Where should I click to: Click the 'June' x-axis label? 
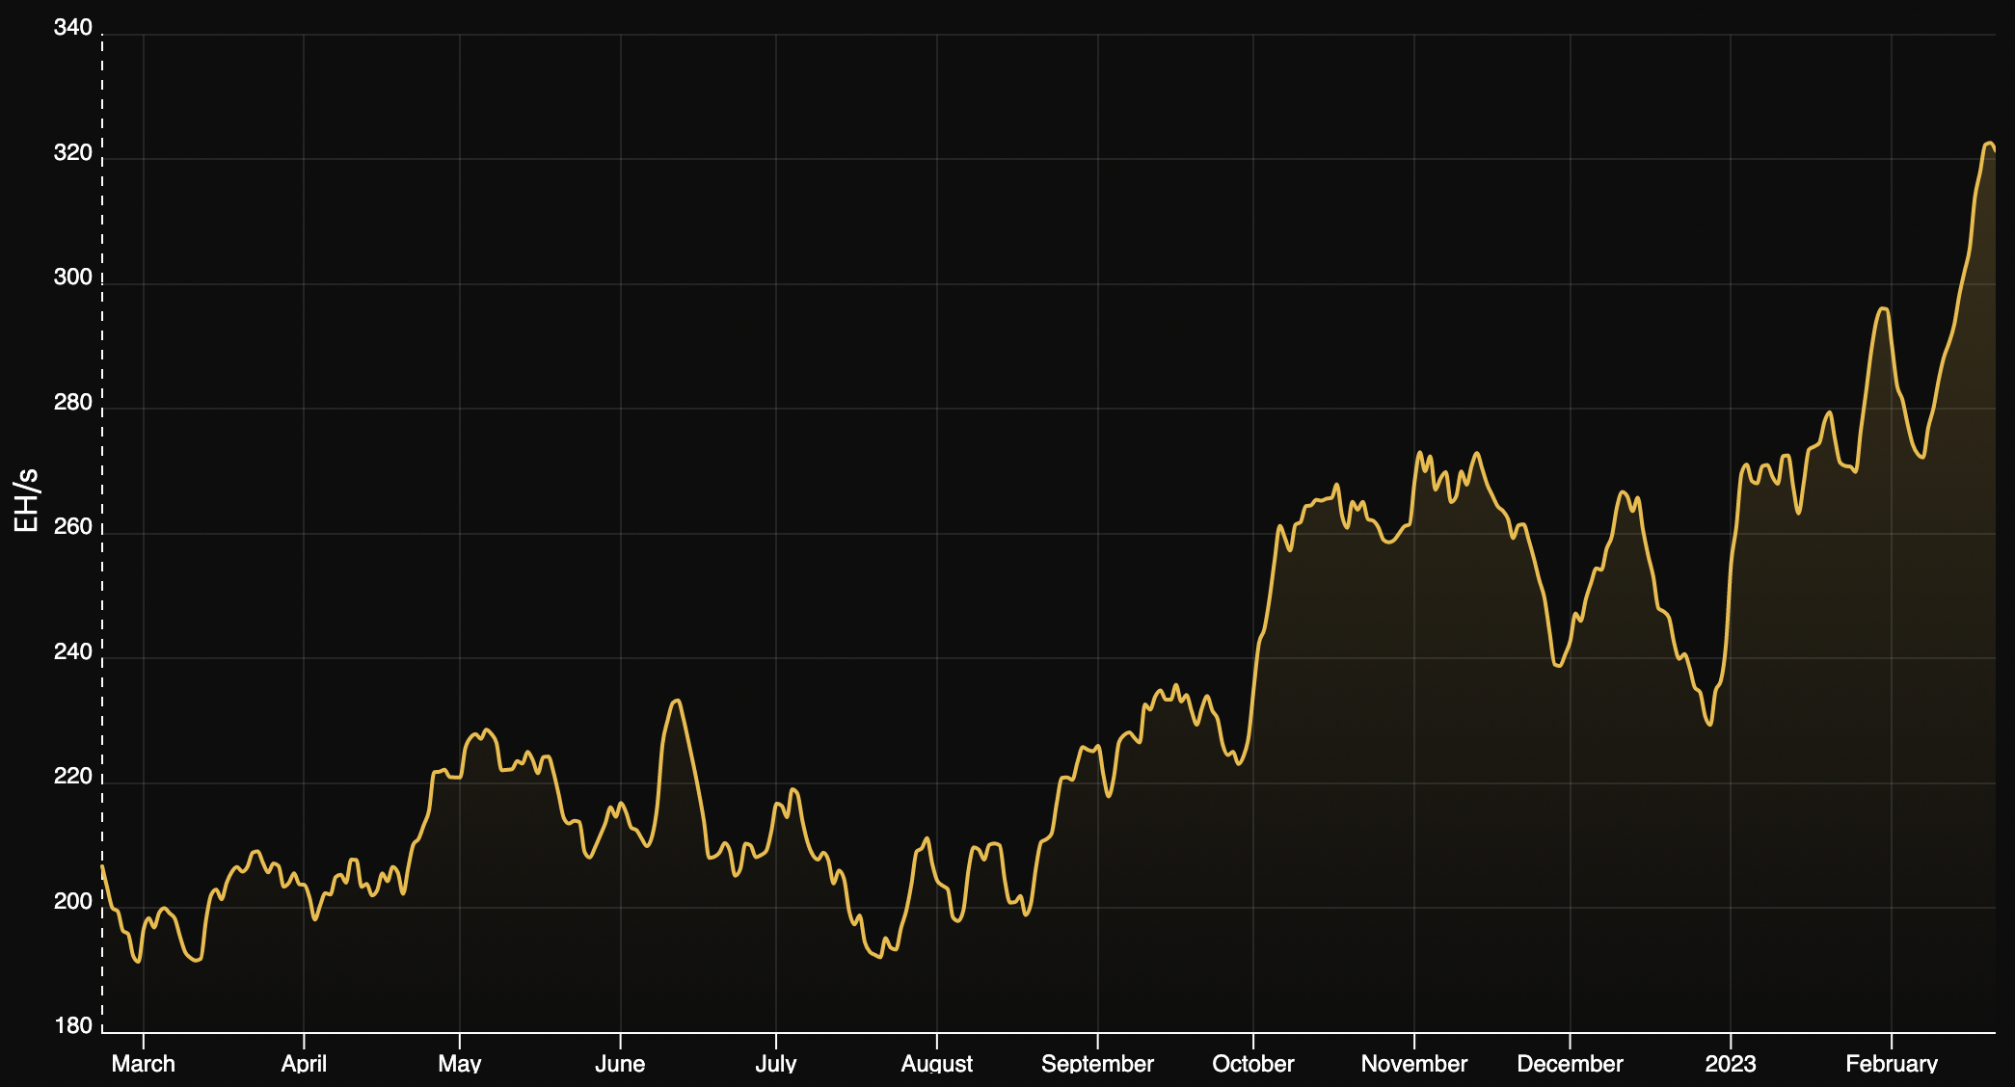[620, 1064]
